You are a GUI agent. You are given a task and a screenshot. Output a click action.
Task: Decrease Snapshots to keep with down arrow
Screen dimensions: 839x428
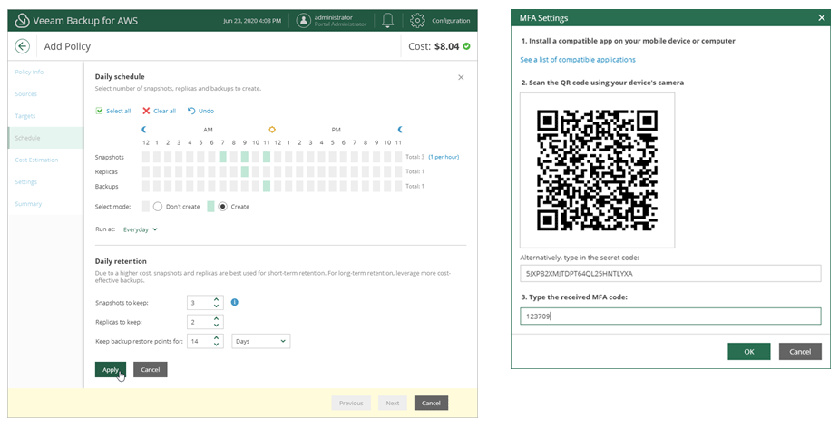(x=216, y=306)
